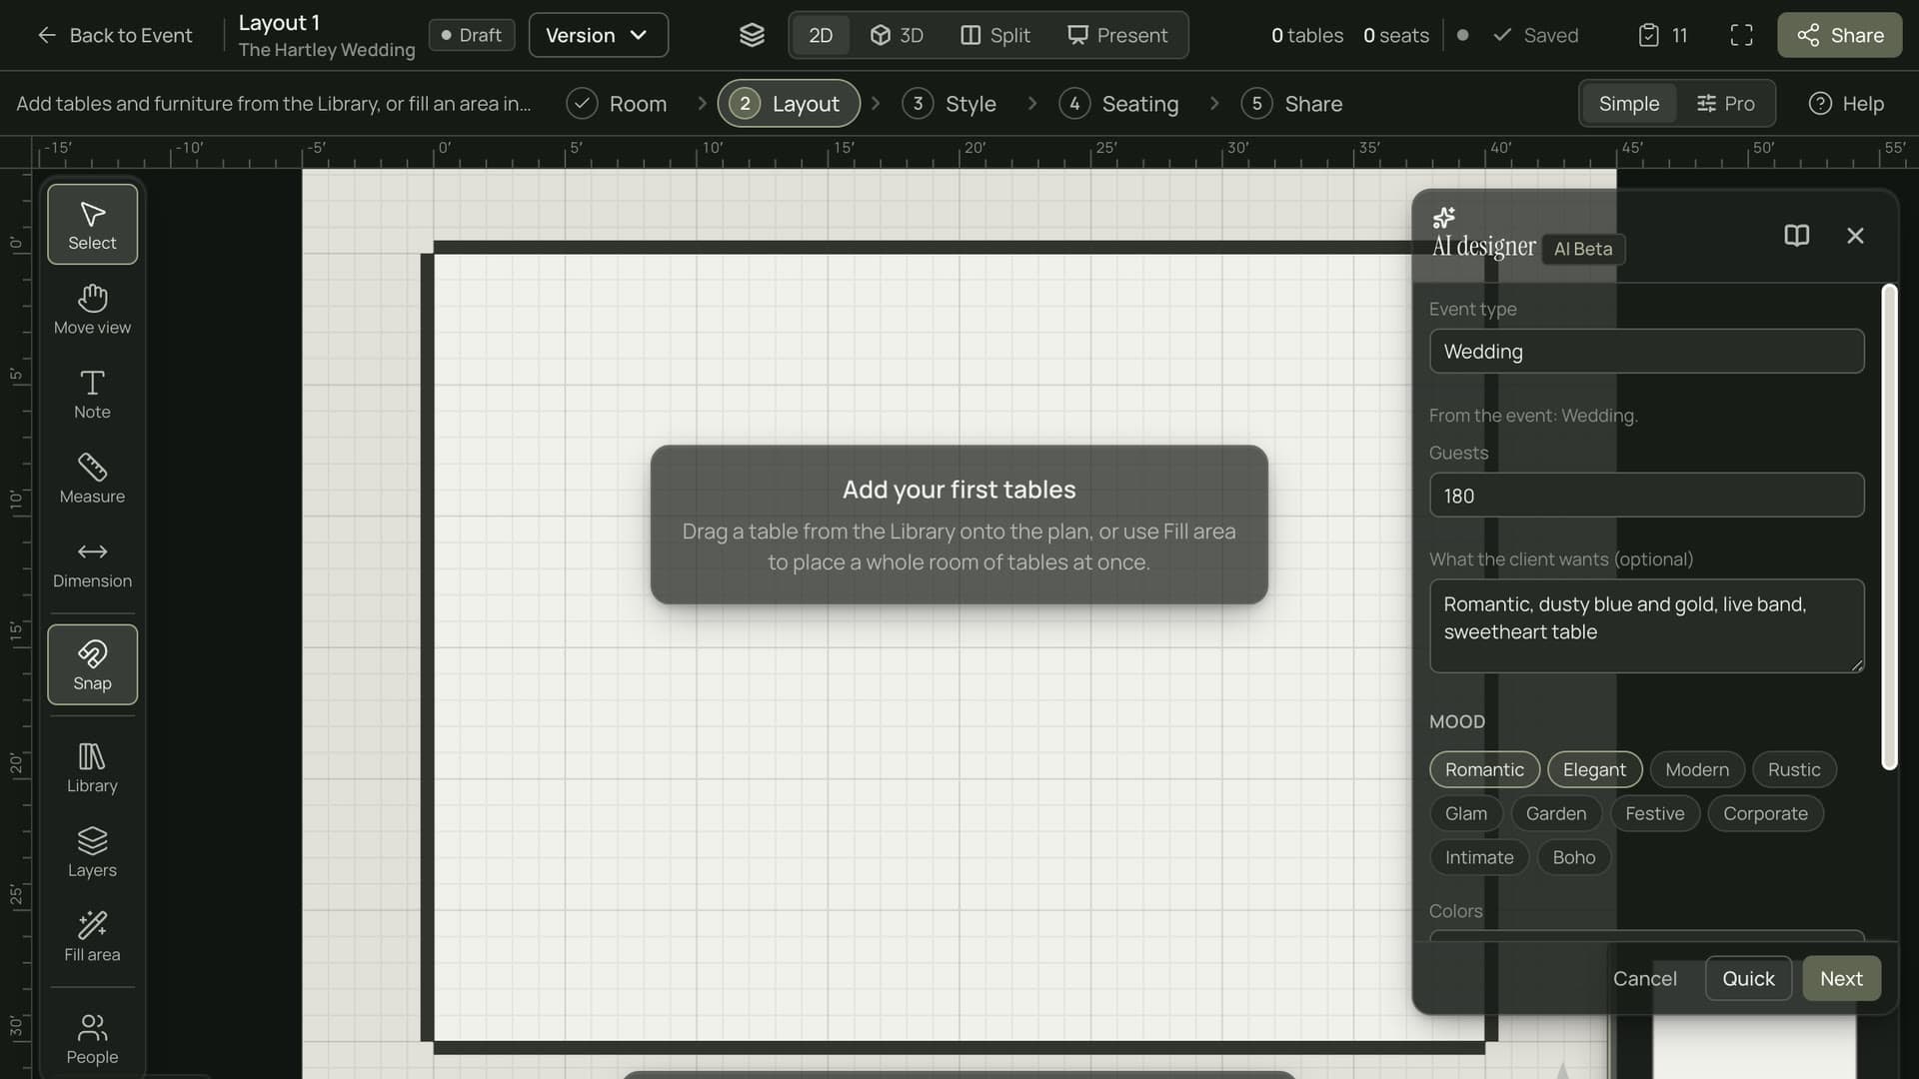Image resolution: width=1919 pixels, height=1079 pixels.
Task: Click the stacked layers icon in top bar
Action: (752, 35)
